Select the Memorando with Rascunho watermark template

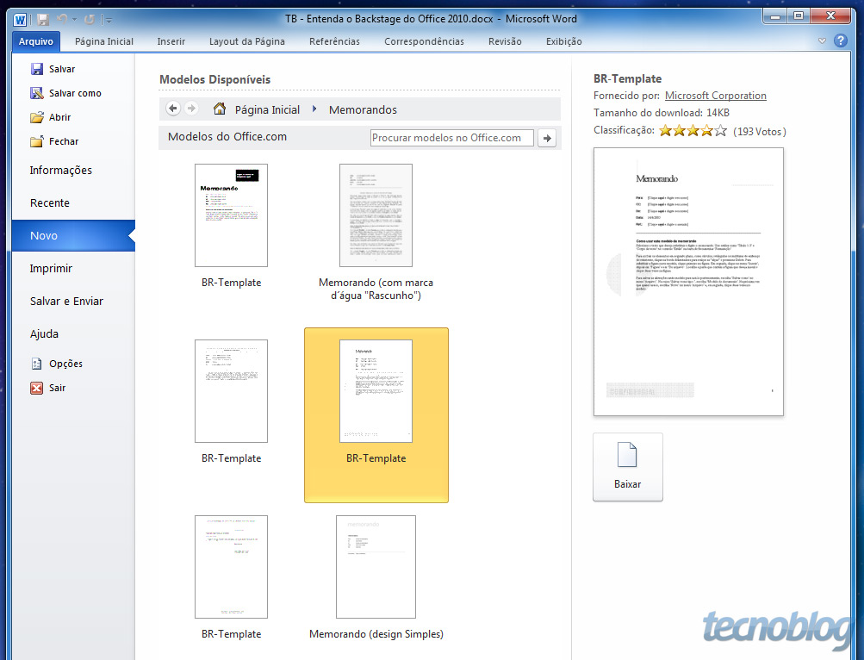[x=376, y=216]
